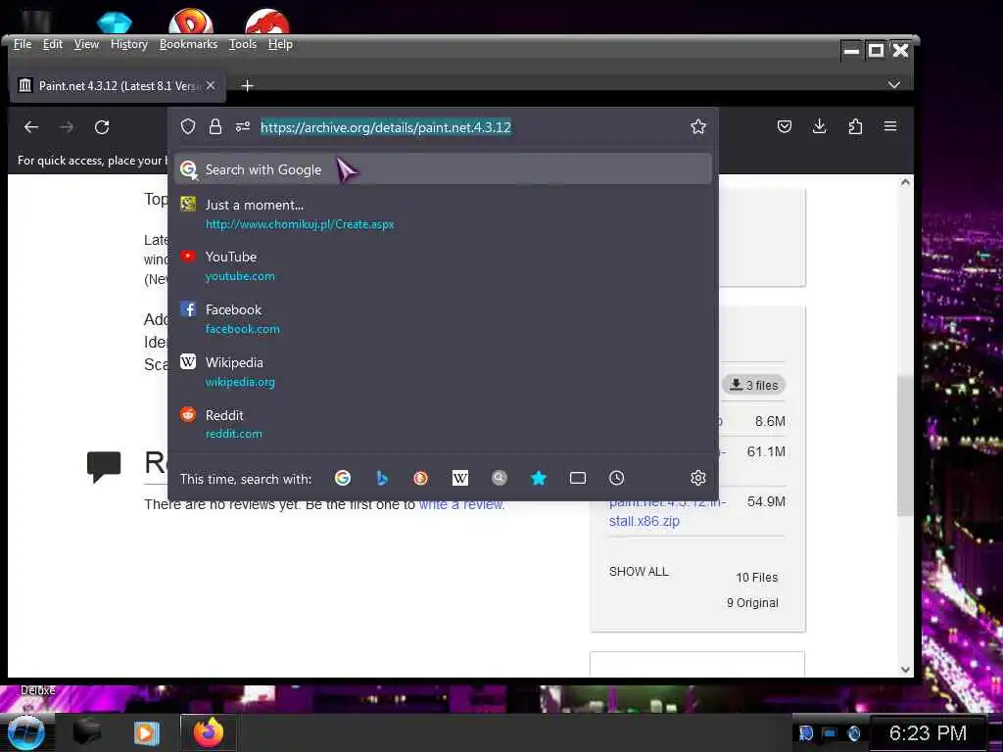Search bookmarks using star icon
This screenshot has width=1003, height=752.
click(539, 478)
